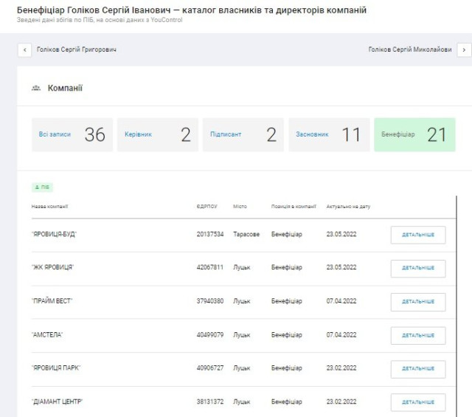Click the Компанії section people icon

[x=36, y=88]
